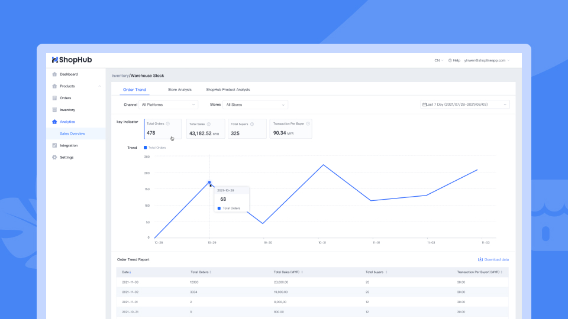
Task: Click the Integration icon in sidebar
Action: click(x=54, y=145)
